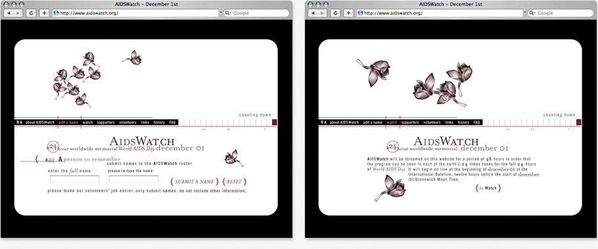Viewport: 598px width, 249px height.
Task: Click the ribbon A icon in add-a-name nav bar
Action: tap(19, 123)
